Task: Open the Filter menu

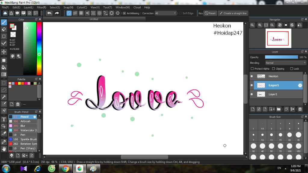Action: point(42,7)
